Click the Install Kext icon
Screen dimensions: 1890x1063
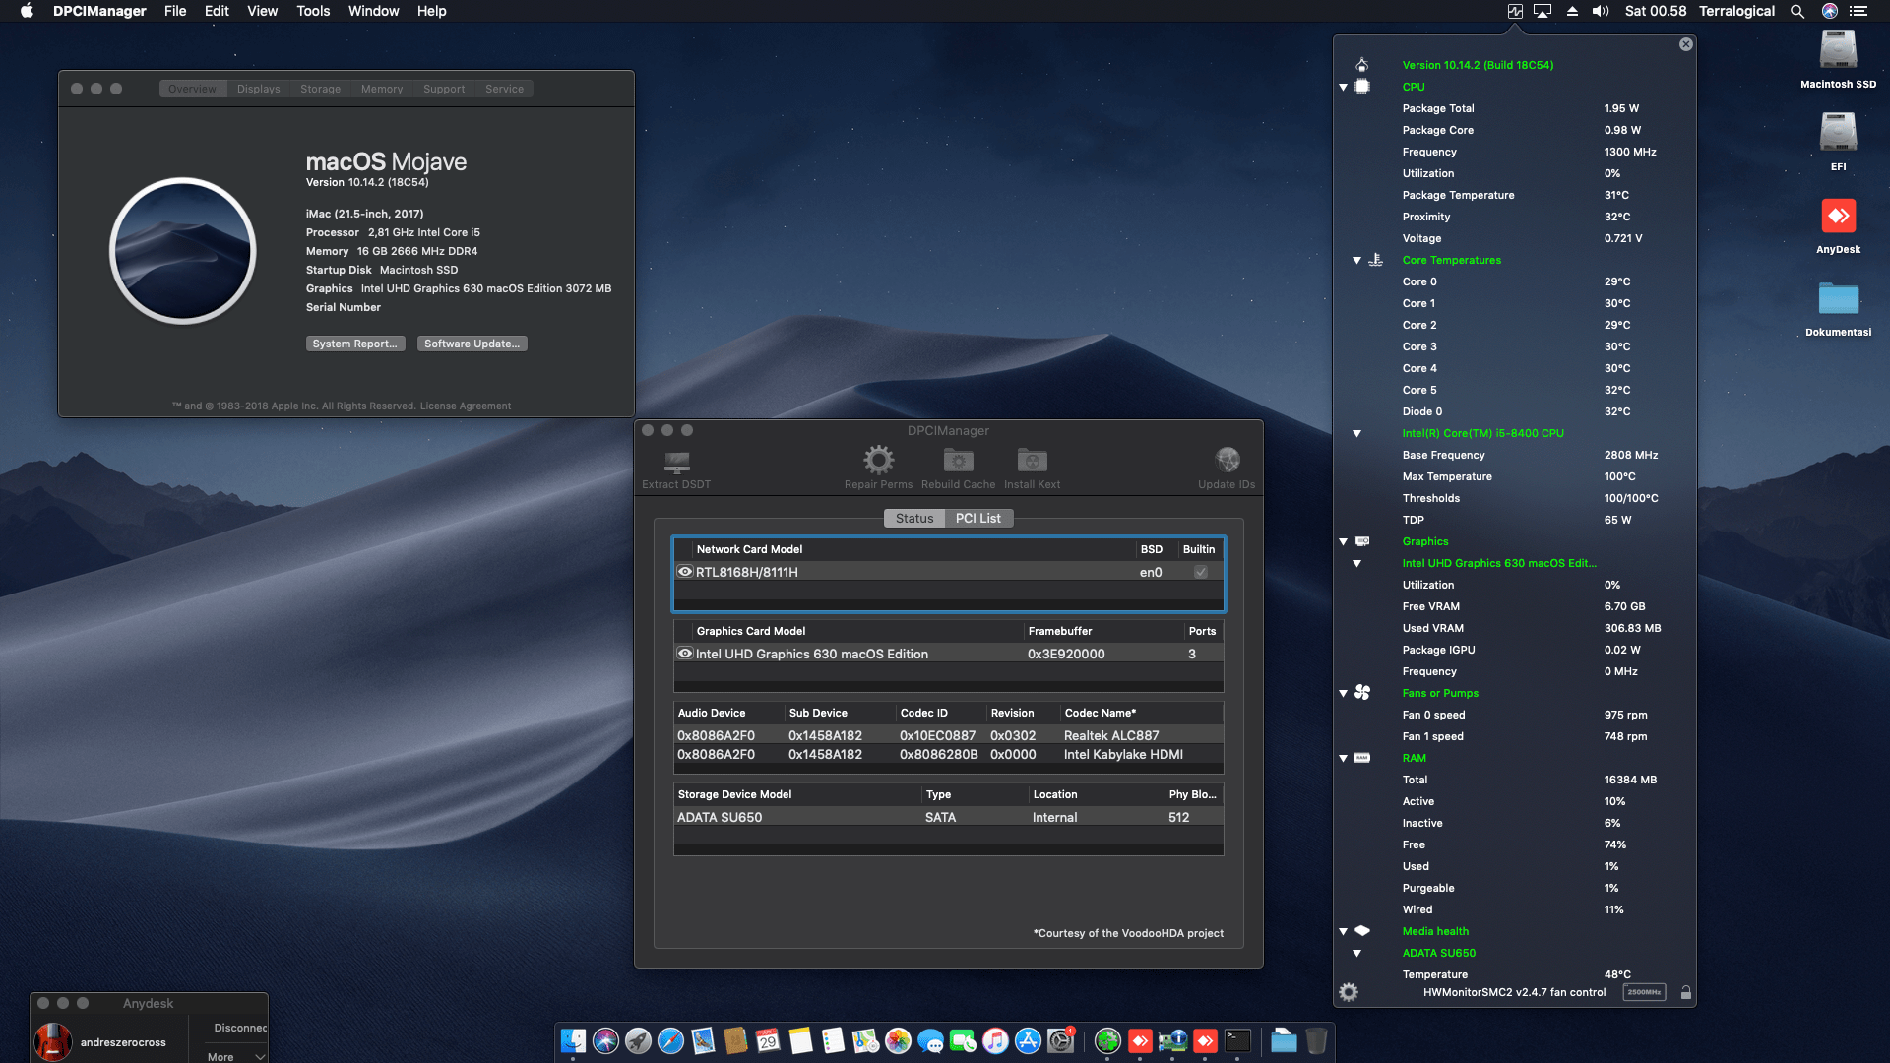coord(1031,461)
